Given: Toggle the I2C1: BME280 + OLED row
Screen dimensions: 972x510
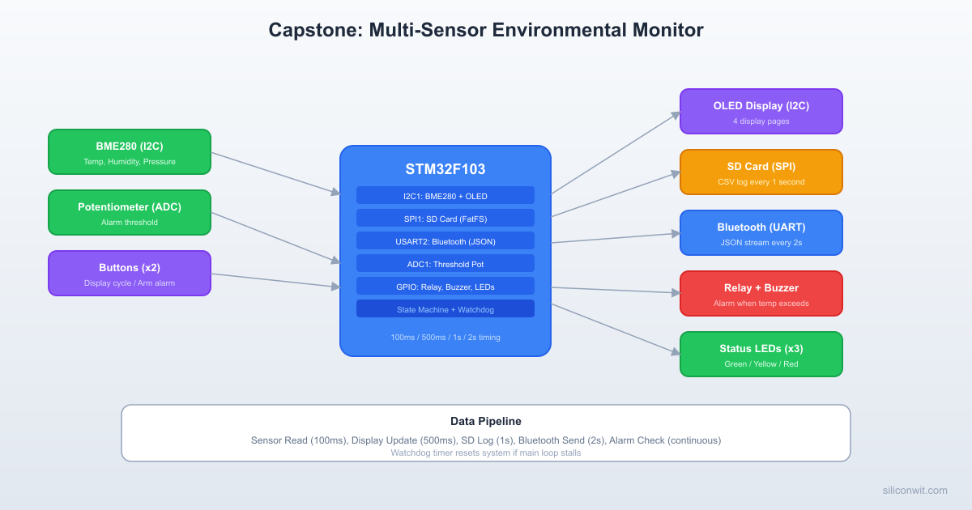Looking at the screenshot, I should point(445,195).
